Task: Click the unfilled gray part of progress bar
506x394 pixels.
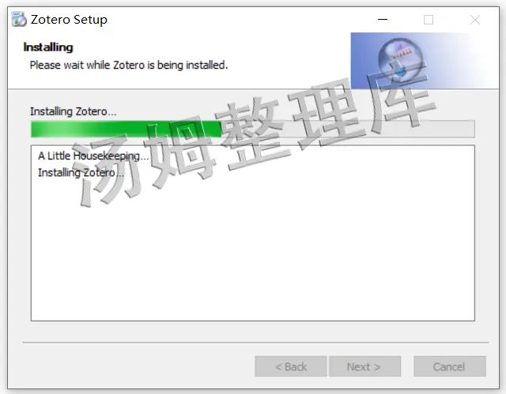Action: 348,129
